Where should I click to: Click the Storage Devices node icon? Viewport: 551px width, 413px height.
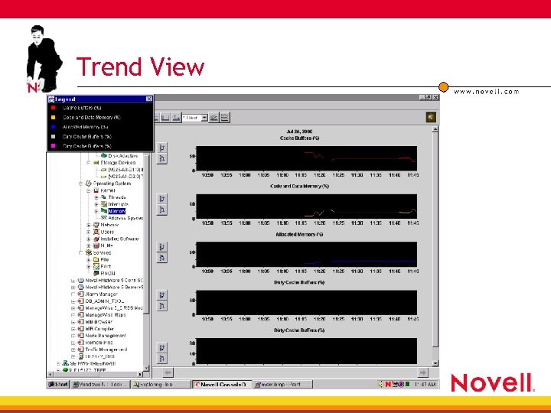coord(96,163)
